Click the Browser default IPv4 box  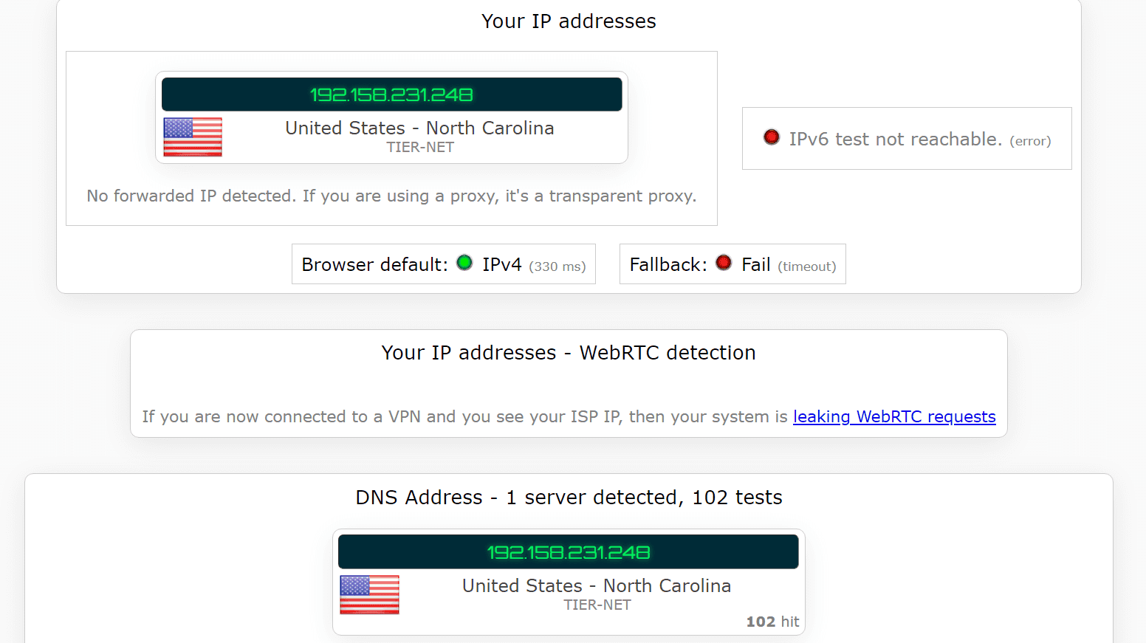[444, 264]
